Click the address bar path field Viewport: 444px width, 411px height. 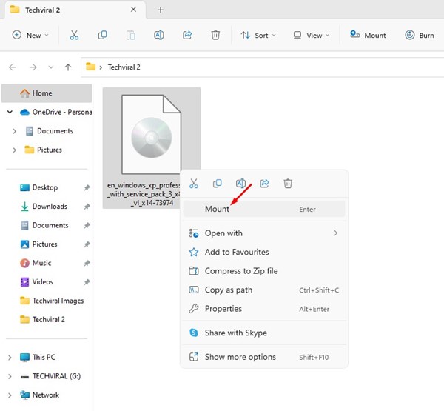click(x=263, y=67)
